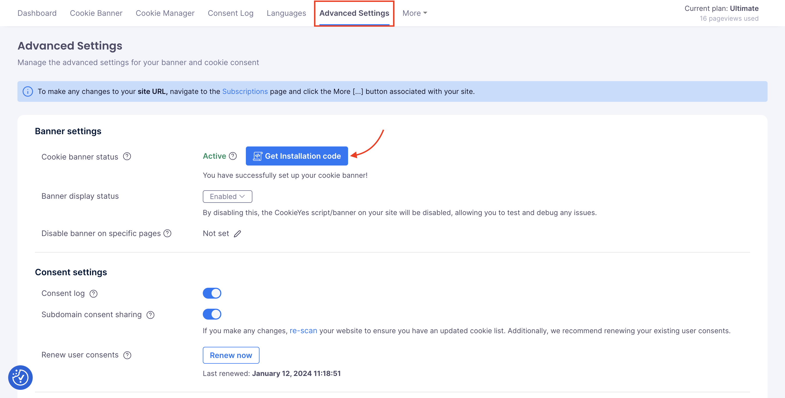Open the CookieYes cookie widget icon
Image resolution: width=785 pixels, height=398 pixels.
click(20, 378)
